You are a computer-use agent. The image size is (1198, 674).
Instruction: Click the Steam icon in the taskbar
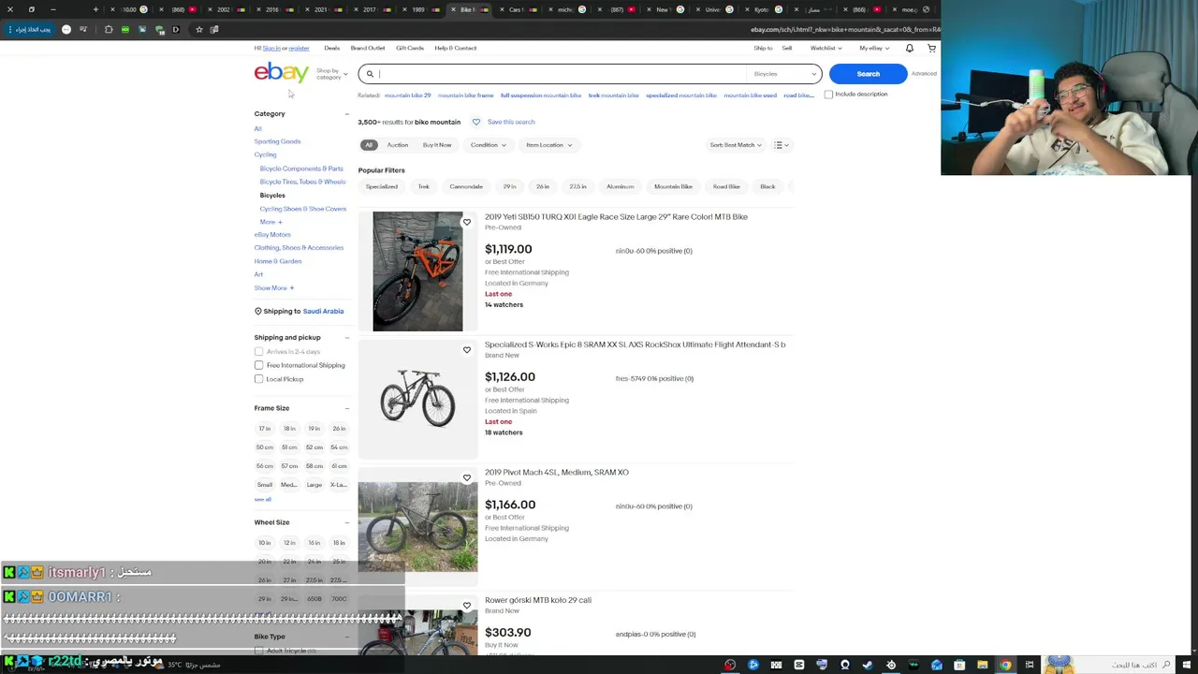(868, 666)
